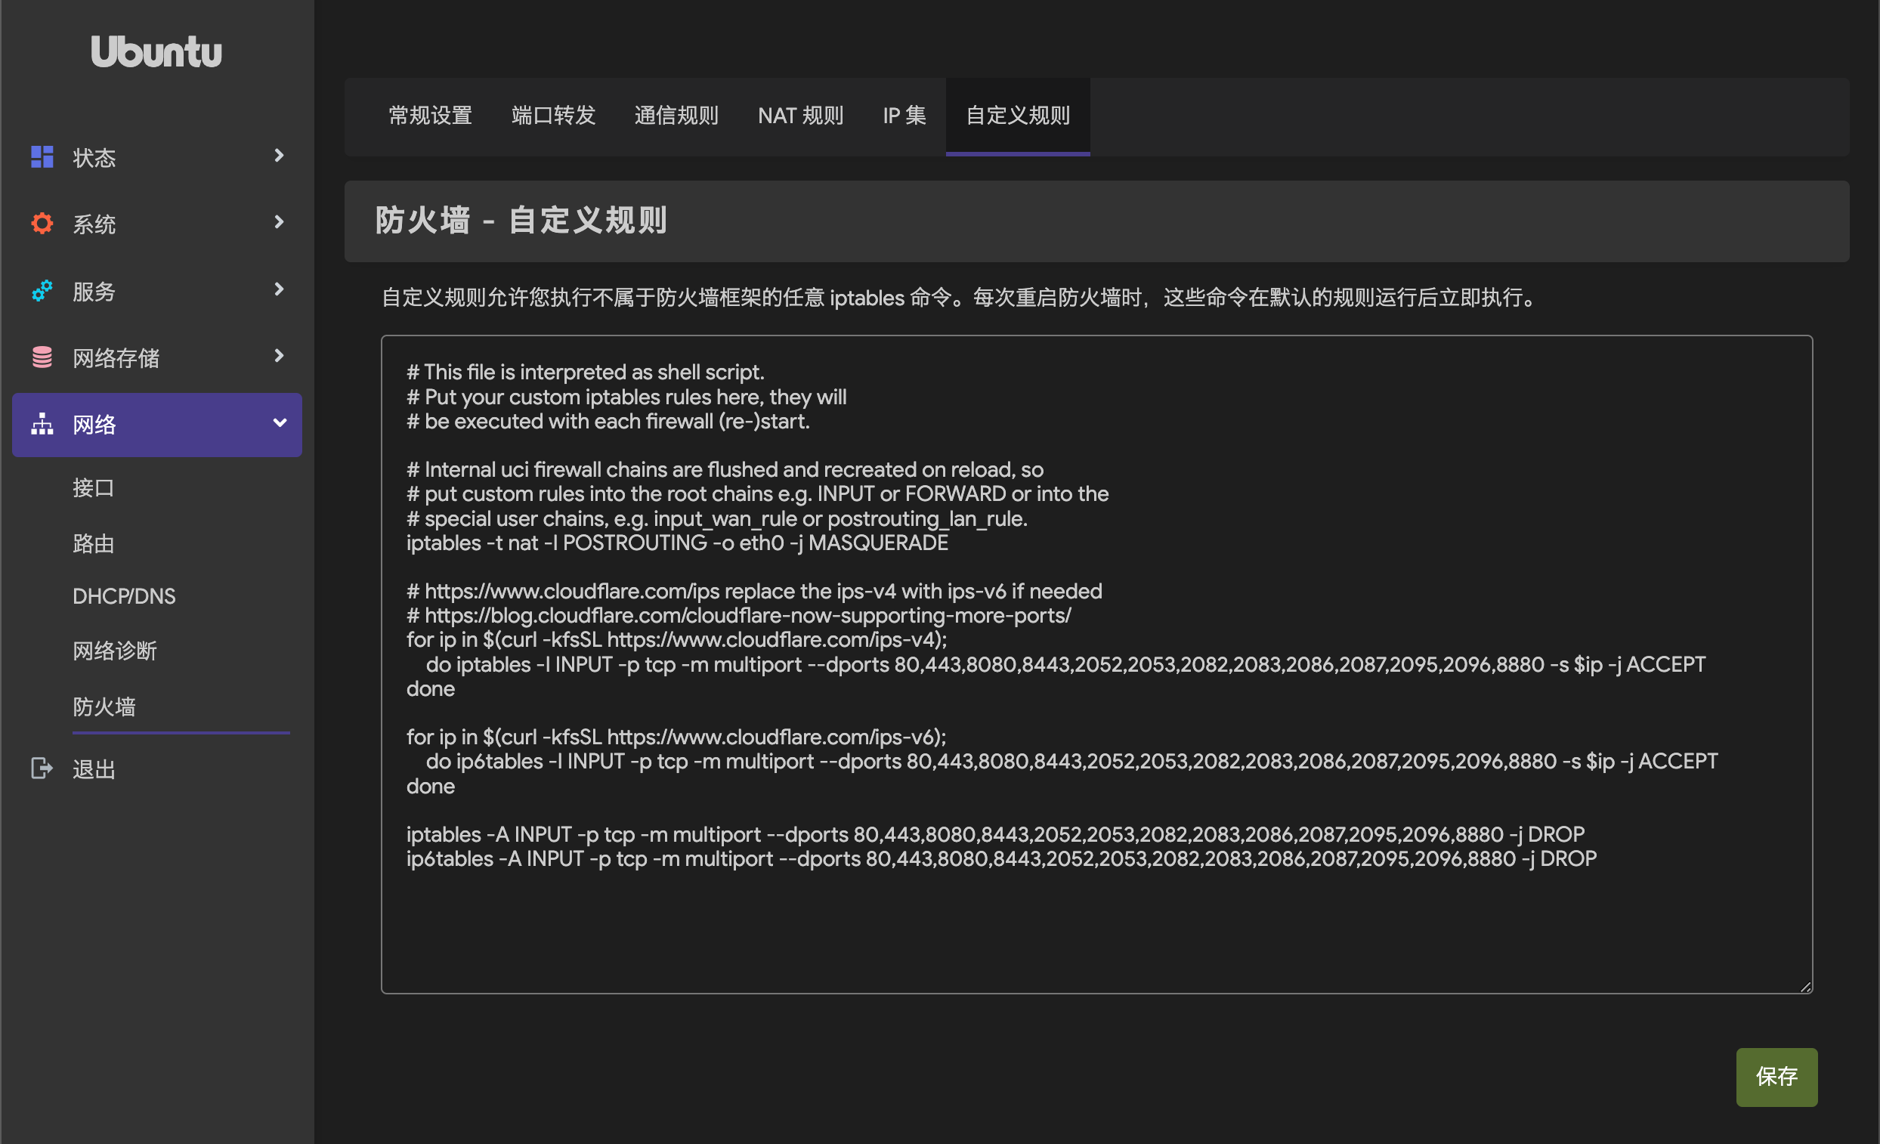The image size is (1880, 1144).
Task: Click the 系统 menu label
Action: click(x=94, y=224)
